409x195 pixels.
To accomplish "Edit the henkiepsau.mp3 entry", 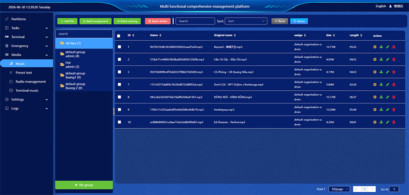I will (387, 110).
